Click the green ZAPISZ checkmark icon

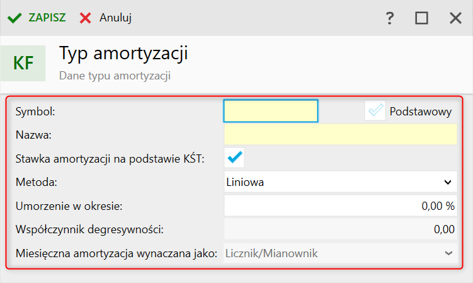pos(14,18)
